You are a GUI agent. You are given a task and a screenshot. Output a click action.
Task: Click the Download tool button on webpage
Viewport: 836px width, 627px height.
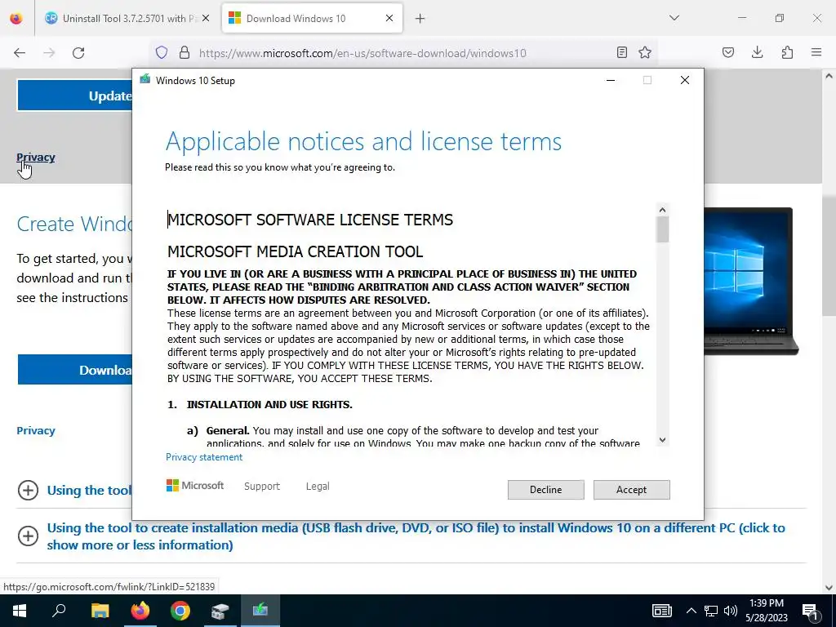point(74,370)
